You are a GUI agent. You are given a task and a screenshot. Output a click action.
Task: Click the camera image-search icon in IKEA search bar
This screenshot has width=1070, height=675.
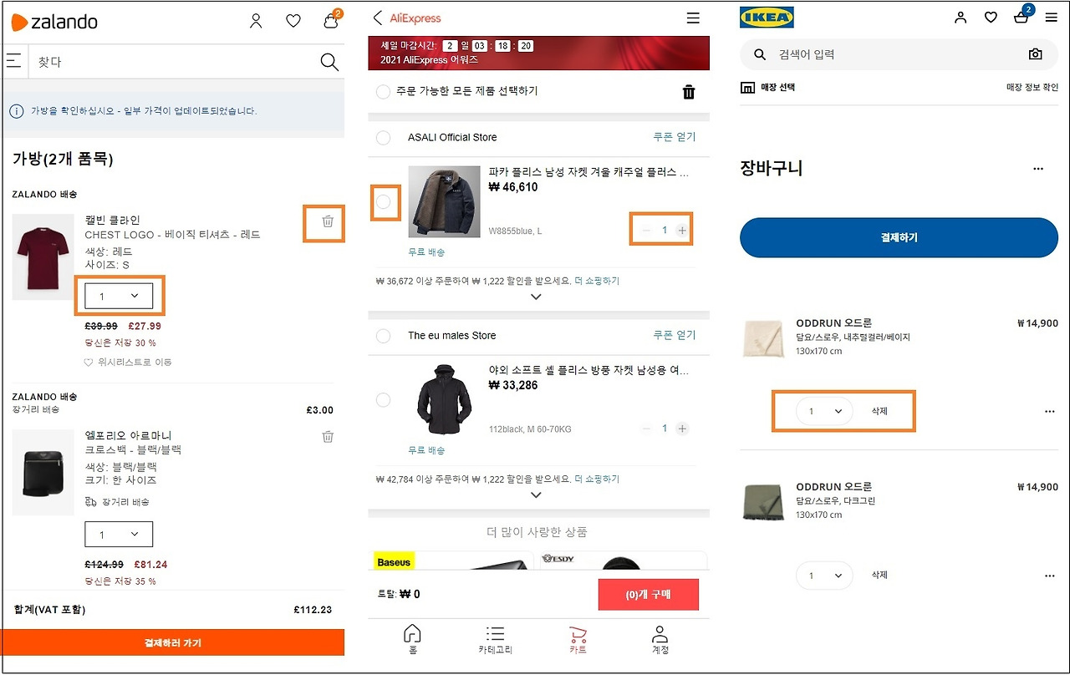pos(1035,53)
